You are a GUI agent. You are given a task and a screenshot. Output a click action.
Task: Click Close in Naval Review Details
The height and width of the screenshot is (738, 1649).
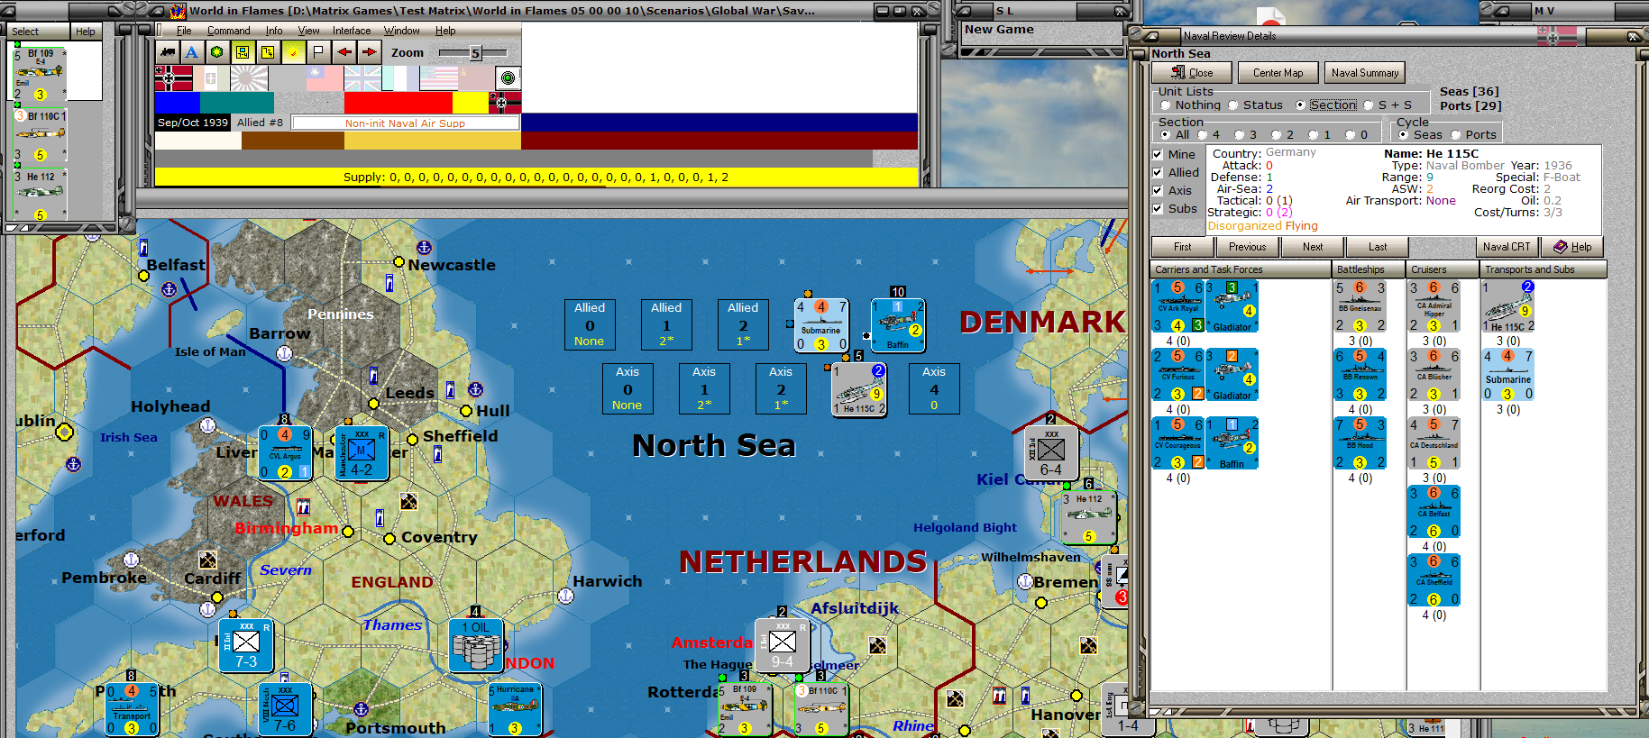pos(1192,73)
